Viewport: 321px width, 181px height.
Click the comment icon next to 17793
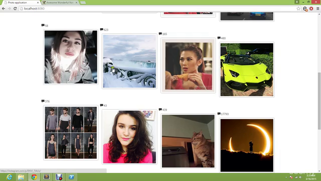click(219, 114)
